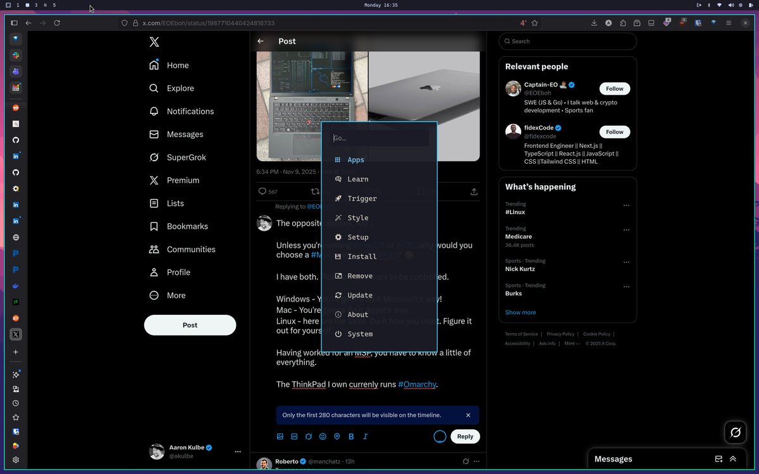Image resolution: width=759 pixels, height=474 pixels.
Task: Click Show more under What's happening
Action: [x=520, y=312]
